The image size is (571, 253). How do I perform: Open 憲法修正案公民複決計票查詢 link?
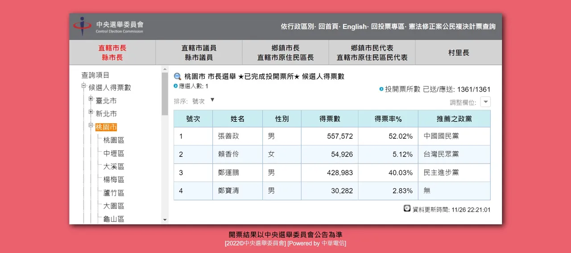(x=452, y=27)
